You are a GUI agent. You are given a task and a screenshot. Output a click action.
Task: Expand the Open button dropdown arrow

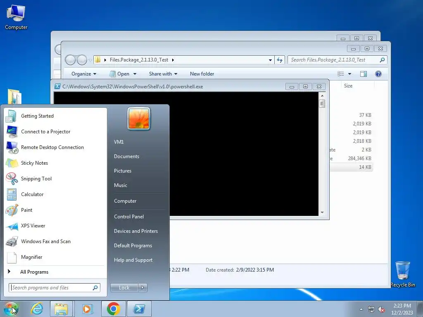(135, 74)
